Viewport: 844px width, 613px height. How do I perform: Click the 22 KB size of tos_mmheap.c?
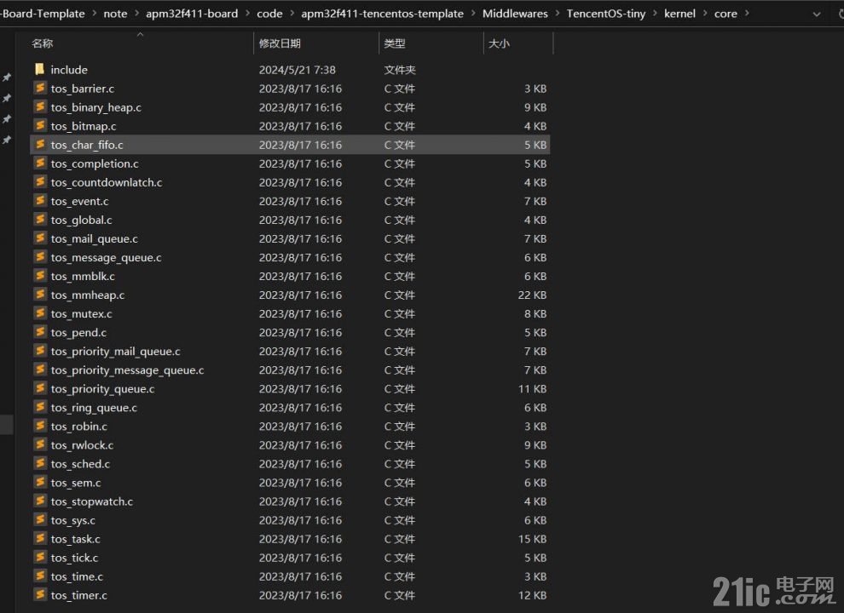532,295
